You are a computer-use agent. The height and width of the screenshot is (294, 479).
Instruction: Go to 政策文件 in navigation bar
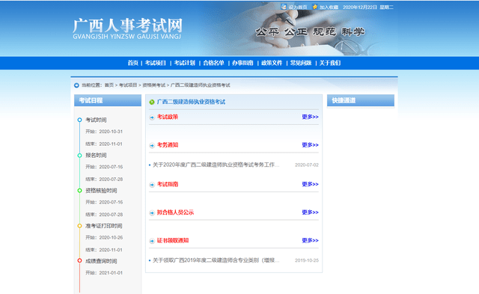(x=272, y=63)
